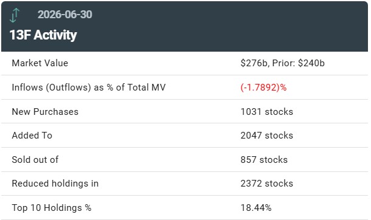
Task: Click the Prior: $240b text
Action: coord(299,63)
